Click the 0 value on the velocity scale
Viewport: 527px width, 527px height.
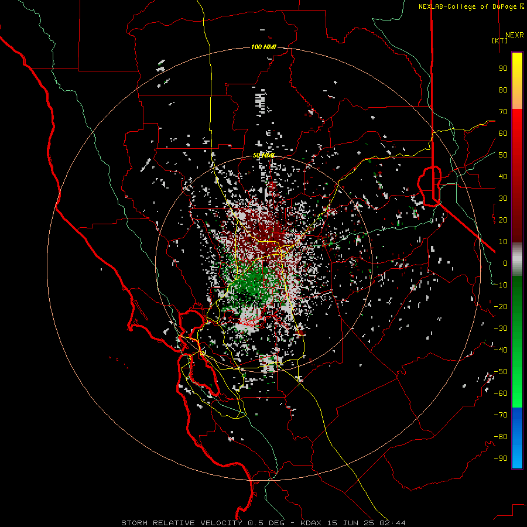click(x=505, y=263)
